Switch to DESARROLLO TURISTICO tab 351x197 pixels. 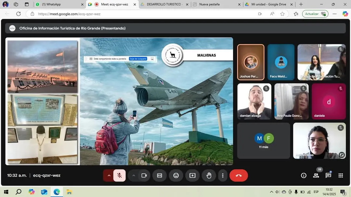click(164, 4)
